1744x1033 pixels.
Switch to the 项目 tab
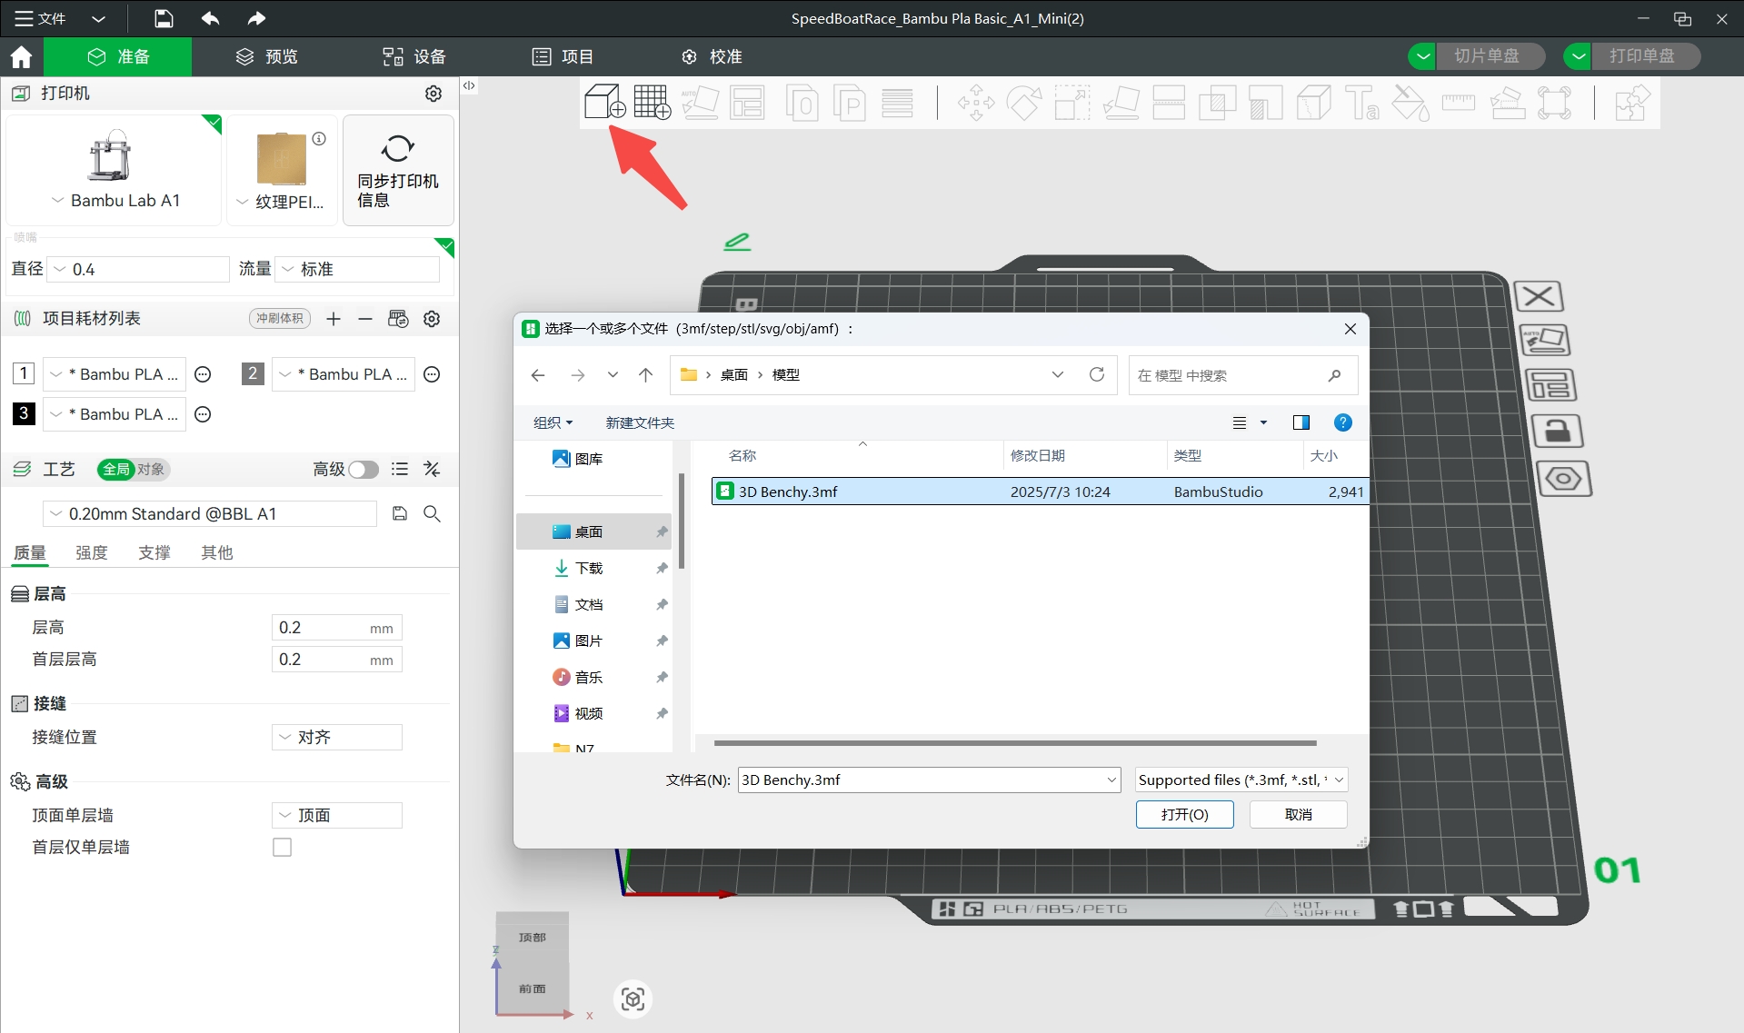(563, 56)
